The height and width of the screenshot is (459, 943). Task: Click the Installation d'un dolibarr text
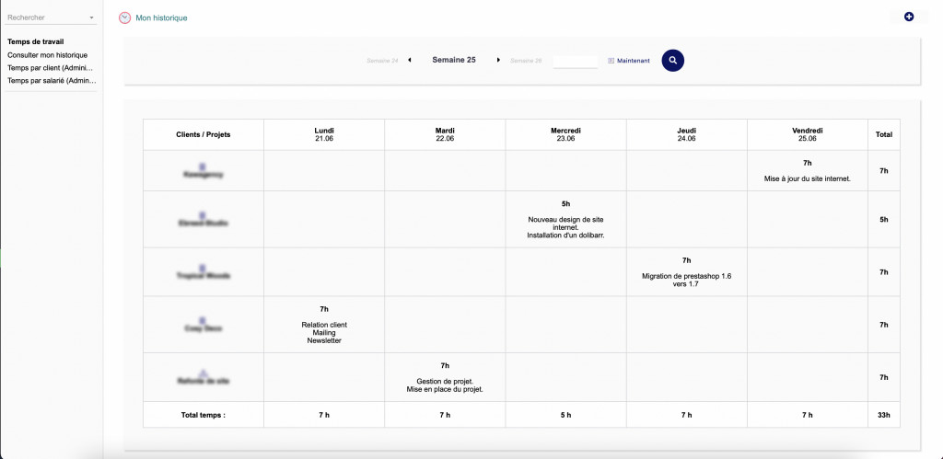[566, 235]
